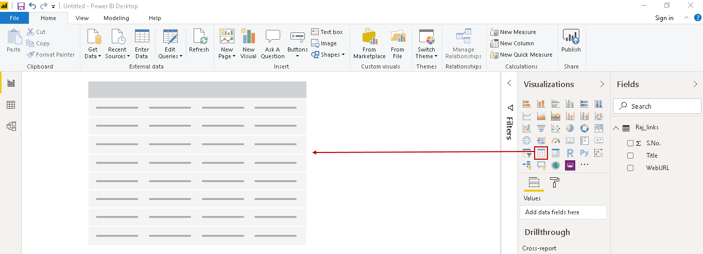Select the globe map visual
Screen dimensions: 703x254
[x=526, y=141]
